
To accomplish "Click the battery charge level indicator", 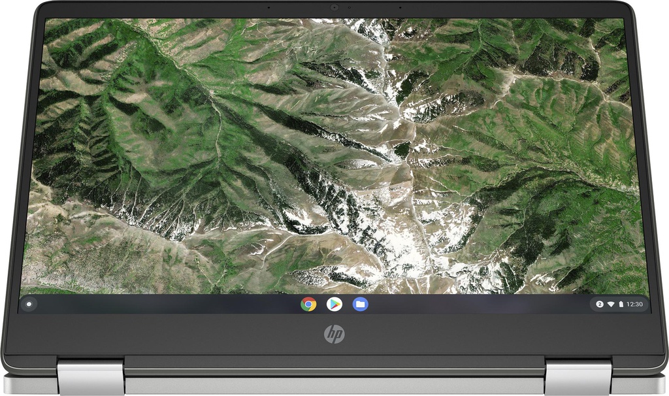I will [x=621, y=304].
